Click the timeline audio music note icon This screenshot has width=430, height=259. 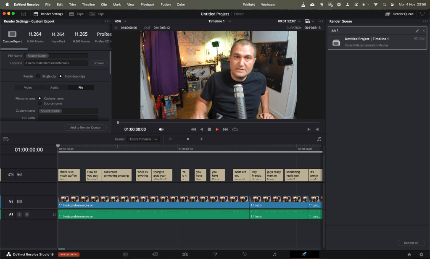[x=319, y=139]
